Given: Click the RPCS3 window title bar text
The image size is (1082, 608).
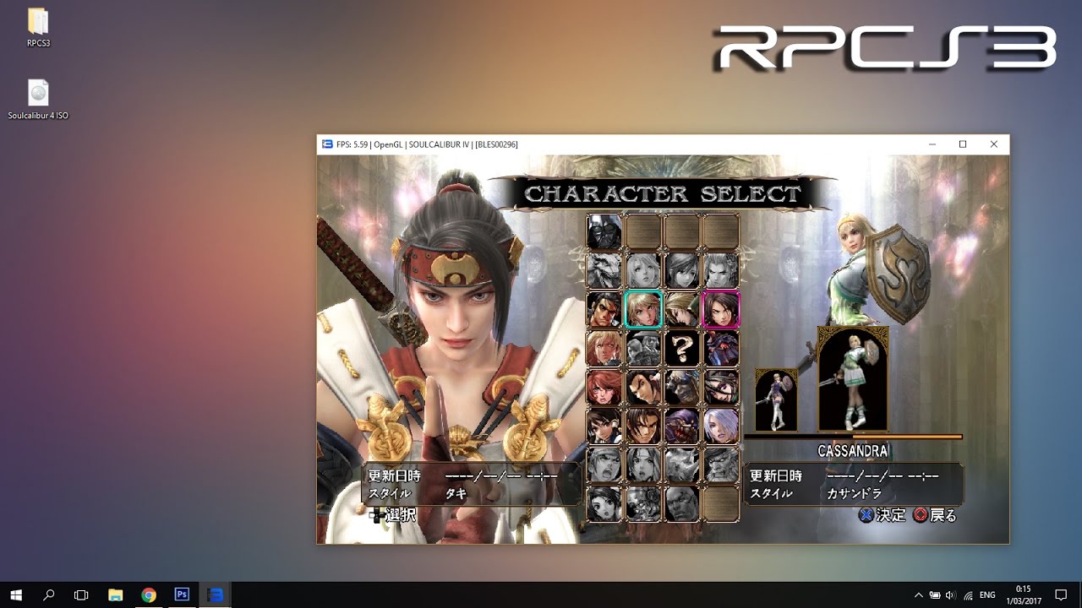Looking at the screenshot, I should [427, 144].
